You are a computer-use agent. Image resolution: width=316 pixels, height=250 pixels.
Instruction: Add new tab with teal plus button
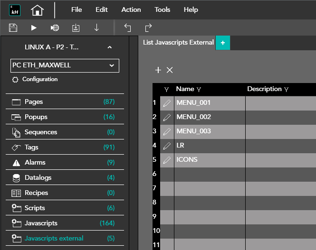(223, 43)
